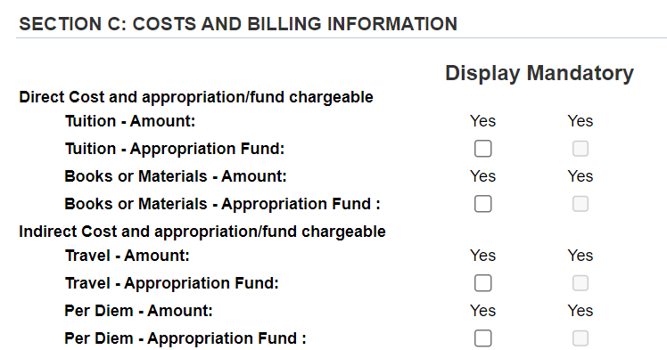Click the Books or Materials - Amount label

[x=176, y=176]
